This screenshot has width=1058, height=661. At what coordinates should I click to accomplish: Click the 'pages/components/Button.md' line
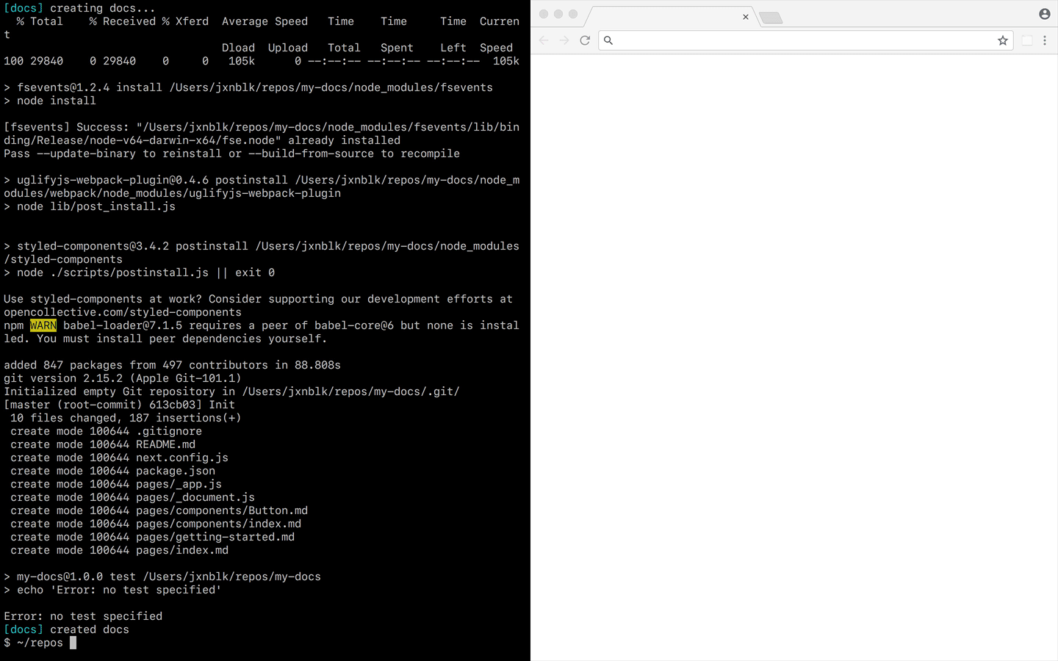click(x=159, y=510)
